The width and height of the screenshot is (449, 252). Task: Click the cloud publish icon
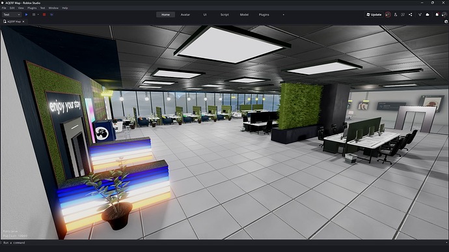pyautogui.click(x=428, y=14)
